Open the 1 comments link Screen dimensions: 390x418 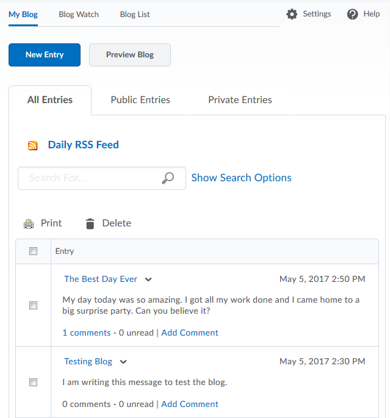coord(87,333)
